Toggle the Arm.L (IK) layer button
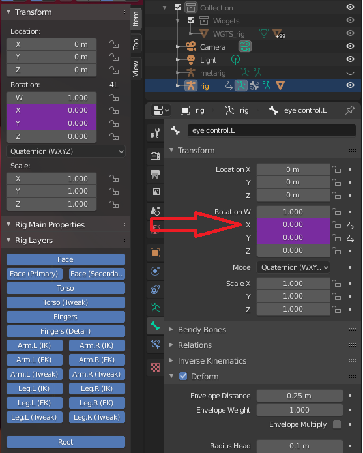Viewport: 363px width, 453px height. pyautogui.click(x=35, y=345)
